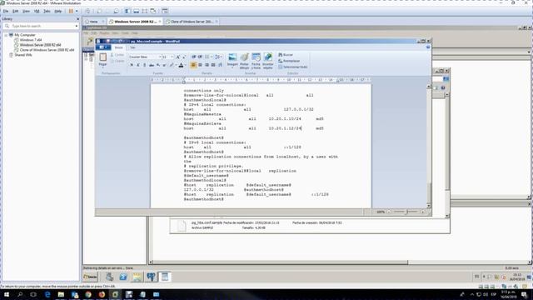This screenshot has height=300, width=533.
Task: Click the grow font icon
Action: click(x=177, y=57)
